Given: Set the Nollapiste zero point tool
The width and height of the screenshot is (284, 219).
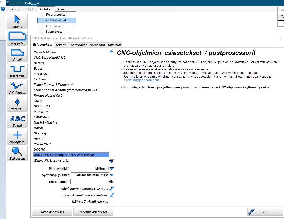Looking at the screenshot, I should [x=17, y=137].
